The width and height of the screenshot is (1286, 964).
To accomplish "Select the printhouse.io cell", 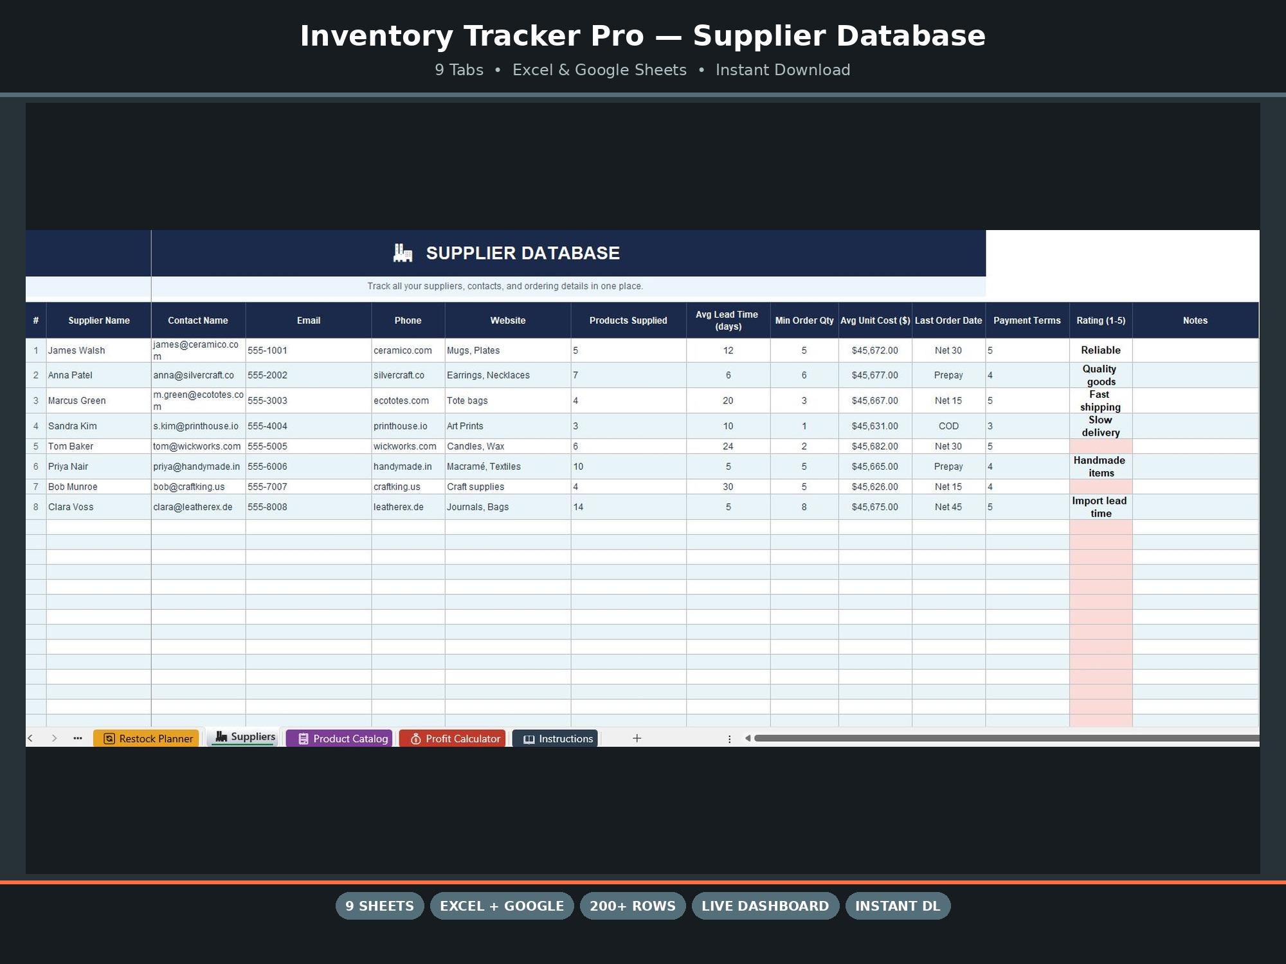I will [408, 426].
